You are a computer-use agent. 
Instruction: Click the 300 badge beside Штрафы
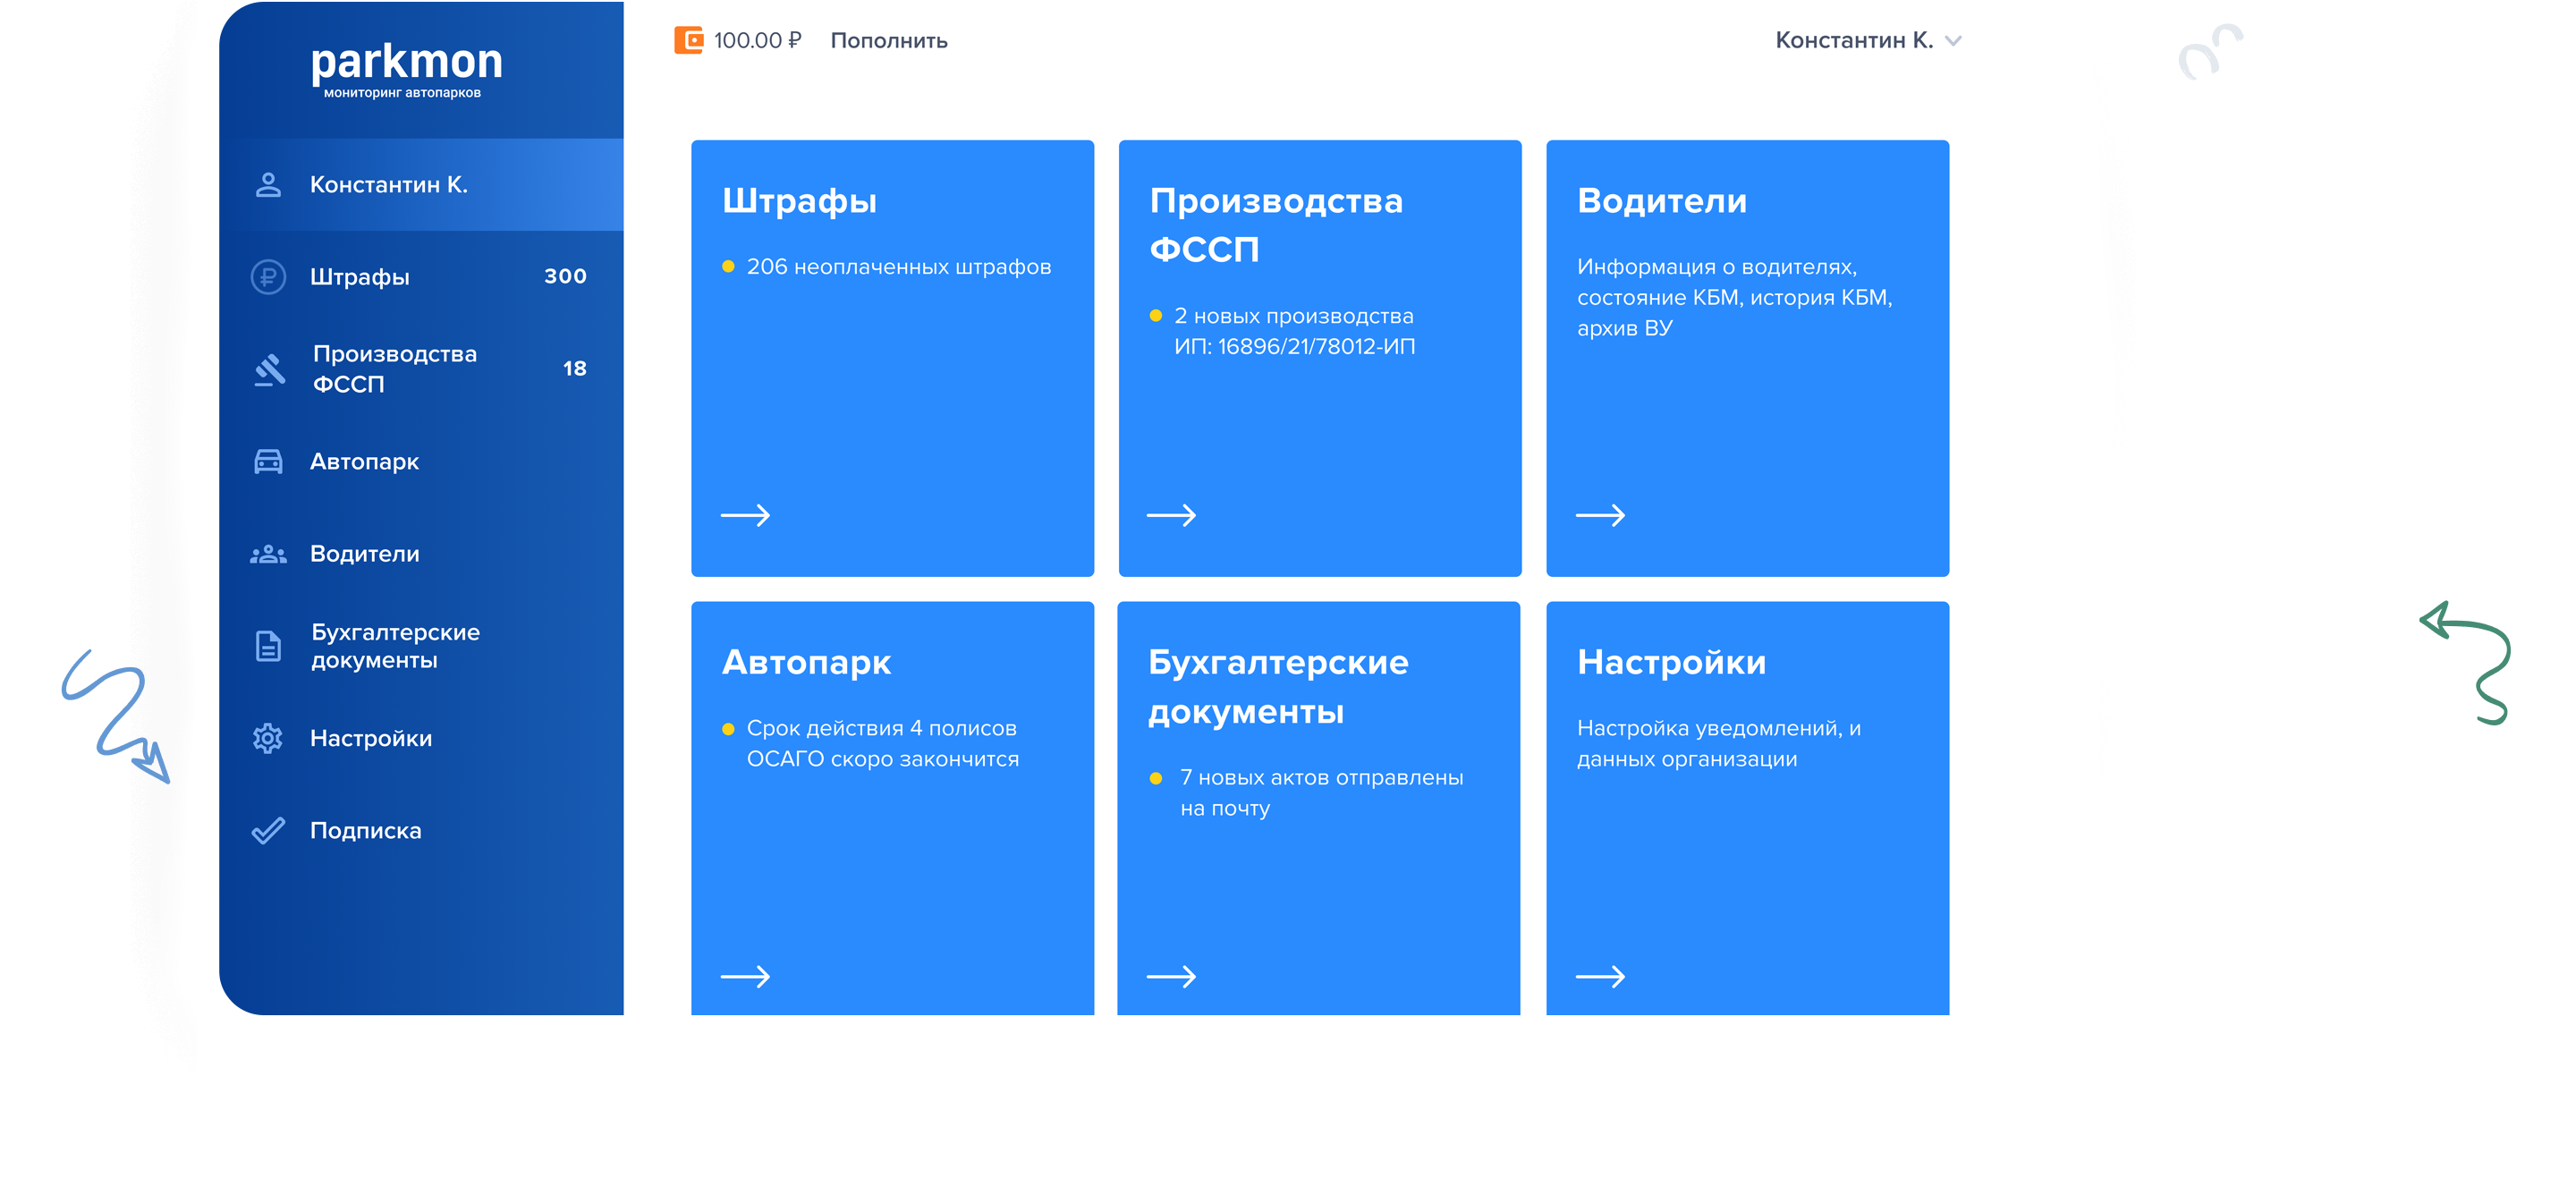tap(565, 276)
